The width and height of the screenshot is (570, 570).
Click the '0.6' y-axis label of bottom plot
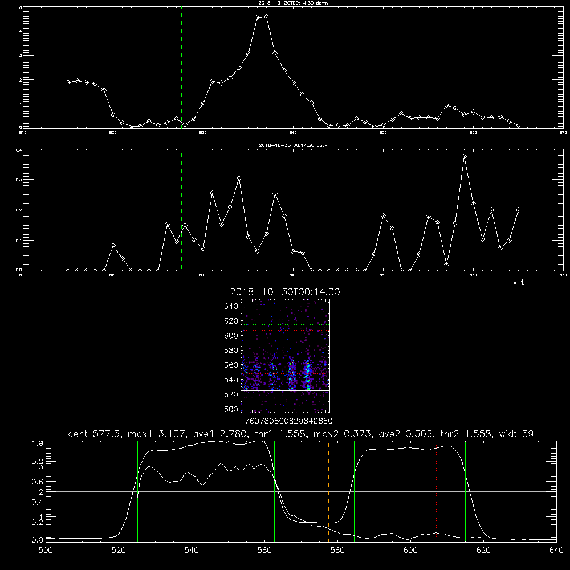38,482
